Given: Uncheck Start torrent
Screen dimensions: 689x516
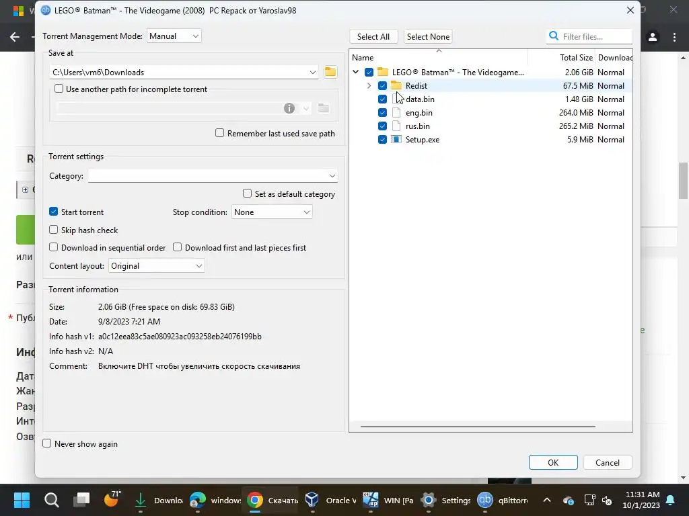Looking at the screenshot, I should pyautogui.click(x=54, y=212).
